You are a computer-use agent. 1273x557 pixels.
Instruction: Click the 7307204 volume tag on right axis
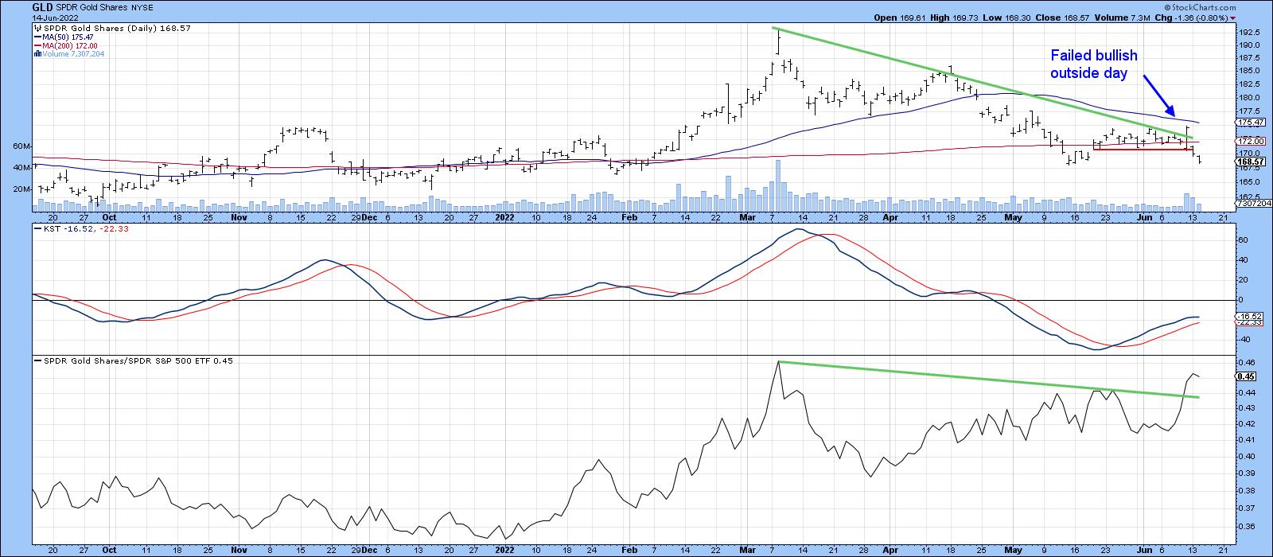(x=1252, y=204)
